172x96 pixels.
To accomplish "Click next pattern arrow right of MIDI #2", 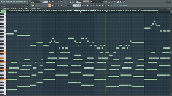I will (82, 5).
